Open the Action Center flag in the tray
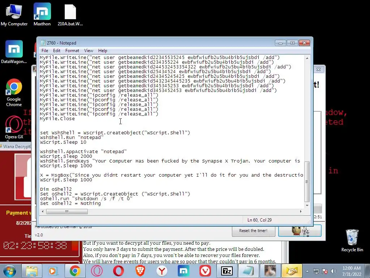The width and height of the screenshot is (370, 278). (325, 271)
